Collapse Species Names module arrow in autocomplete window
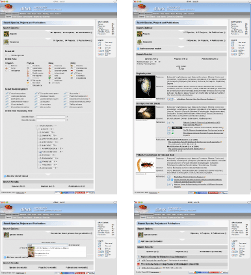Viewport: 251px width, 275px height. (x=48, y=231)
